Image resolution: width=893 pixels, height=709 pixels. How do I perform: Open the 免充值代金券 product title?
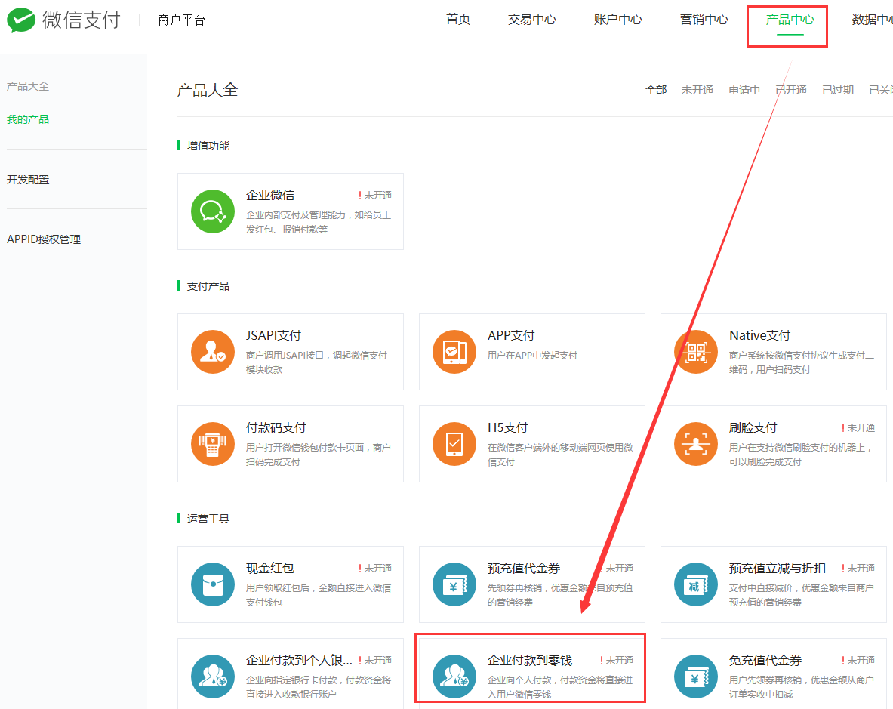tap(765, 661)
